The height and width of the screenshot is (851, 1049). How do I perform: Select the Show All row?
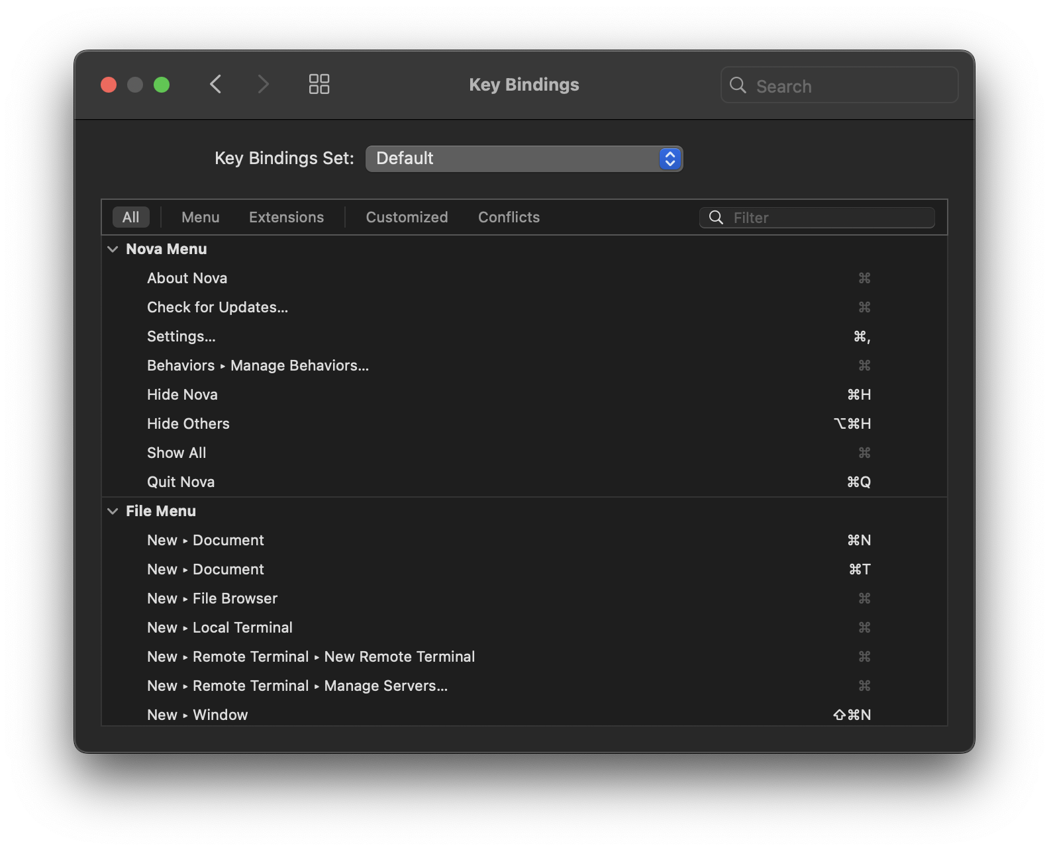524,453
